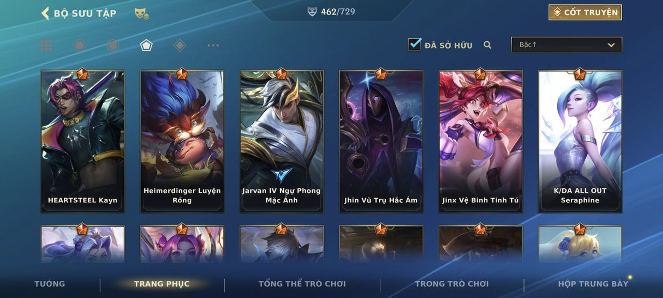Switch to the Tướng tab
The image size is (663, 298).
click(x=50, y=284)
